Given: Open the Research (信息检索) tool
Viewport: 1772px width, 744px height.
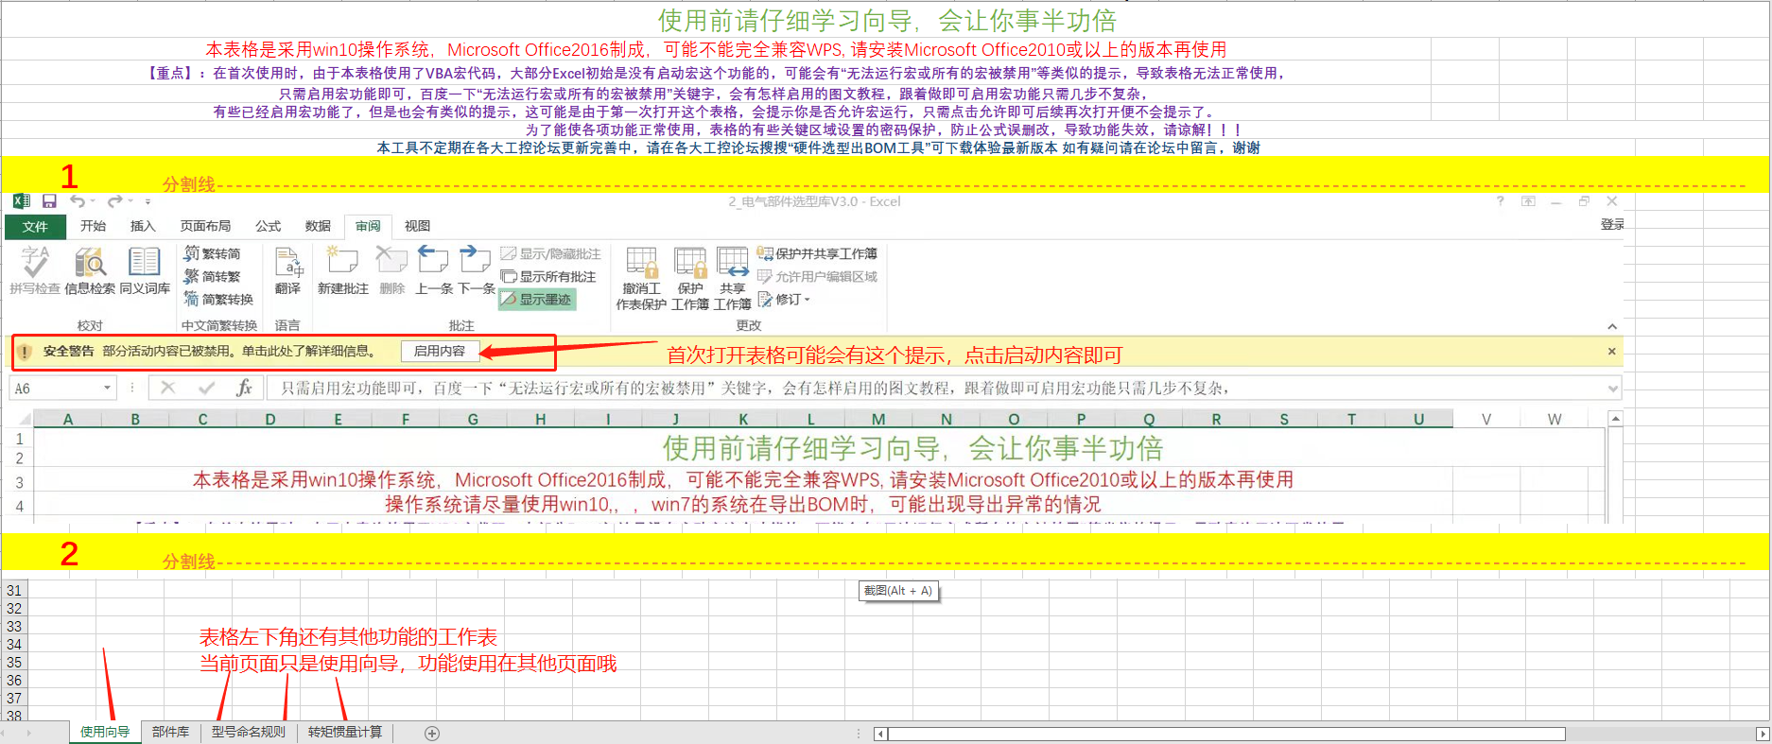Looking at the screenshot, I should [90, 268].
